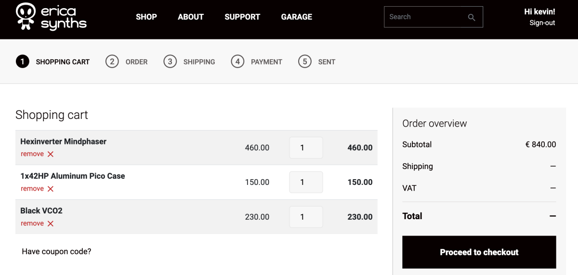Expand the Have coupon code? link
The width and height of the screenshot is (578, 275).
pos(56,251)
